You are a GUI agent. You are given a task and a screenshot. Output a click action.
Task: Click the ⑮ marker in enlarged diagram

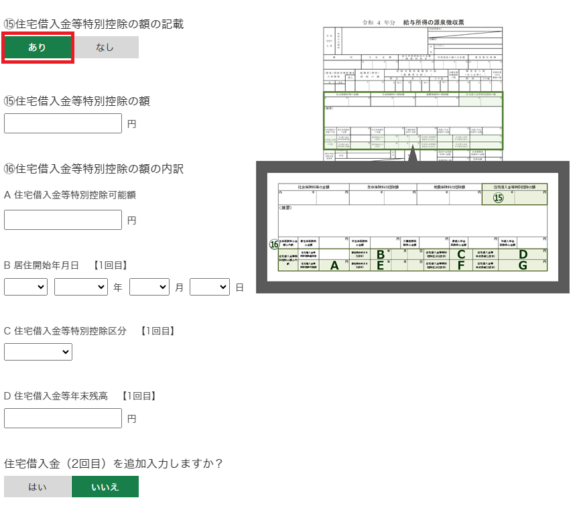498,198
